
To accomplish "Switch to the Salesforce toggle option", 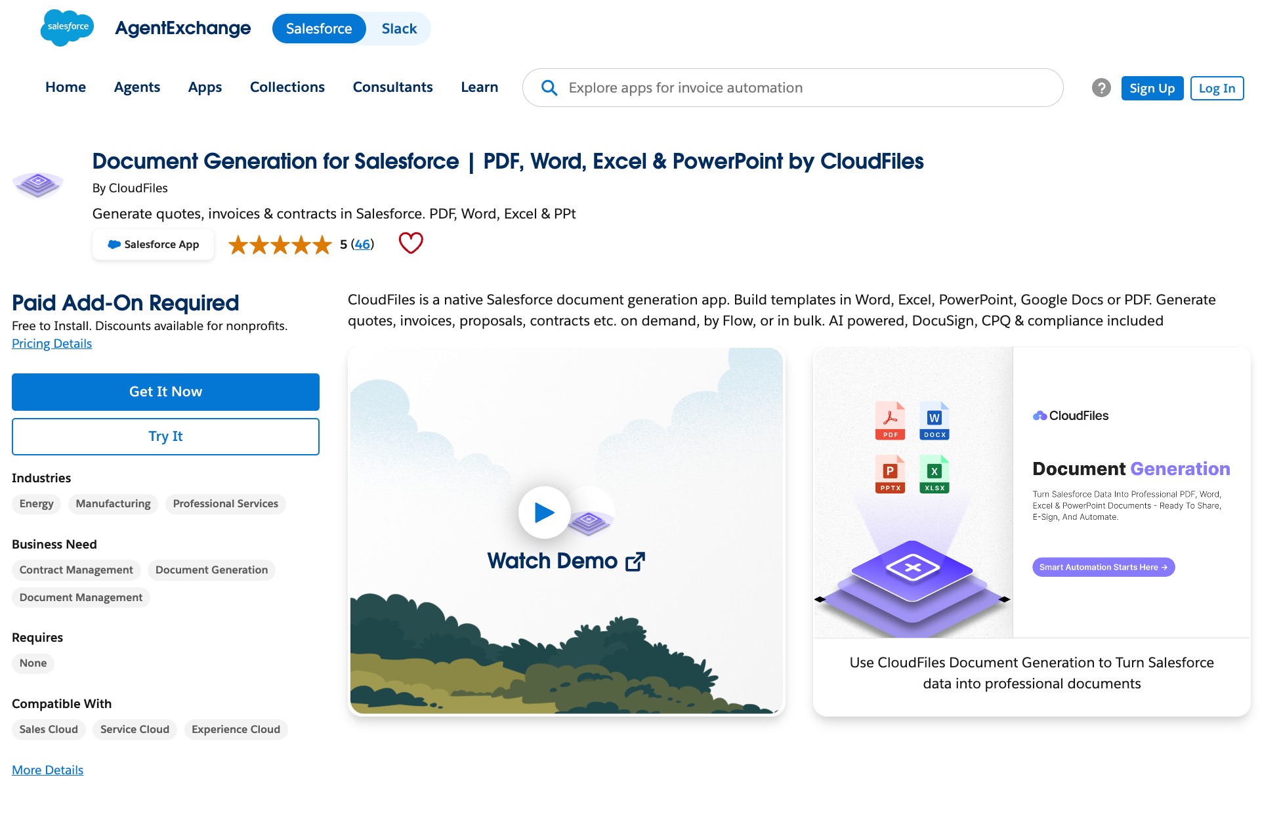I will 319,29.
